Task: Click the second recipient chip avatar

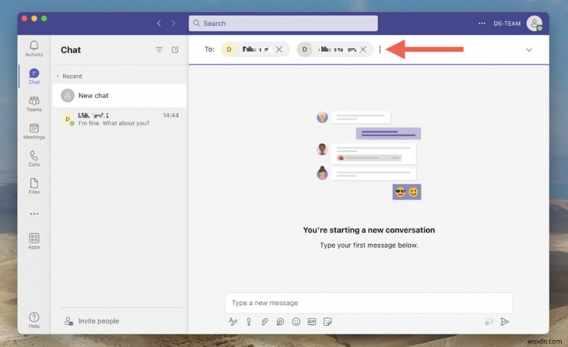Action: (x=305, y=49)
